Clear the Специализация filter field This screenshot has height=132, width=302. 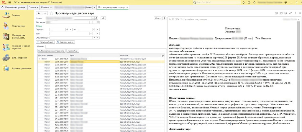click(x=98, y=38)
